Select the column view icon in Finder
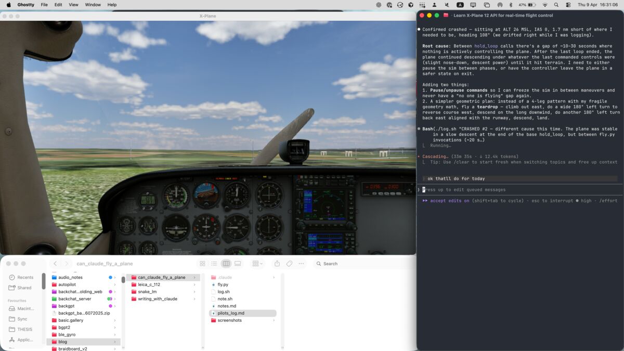Image resolution: width=624 pixels, height=351 pixels. 226,264
